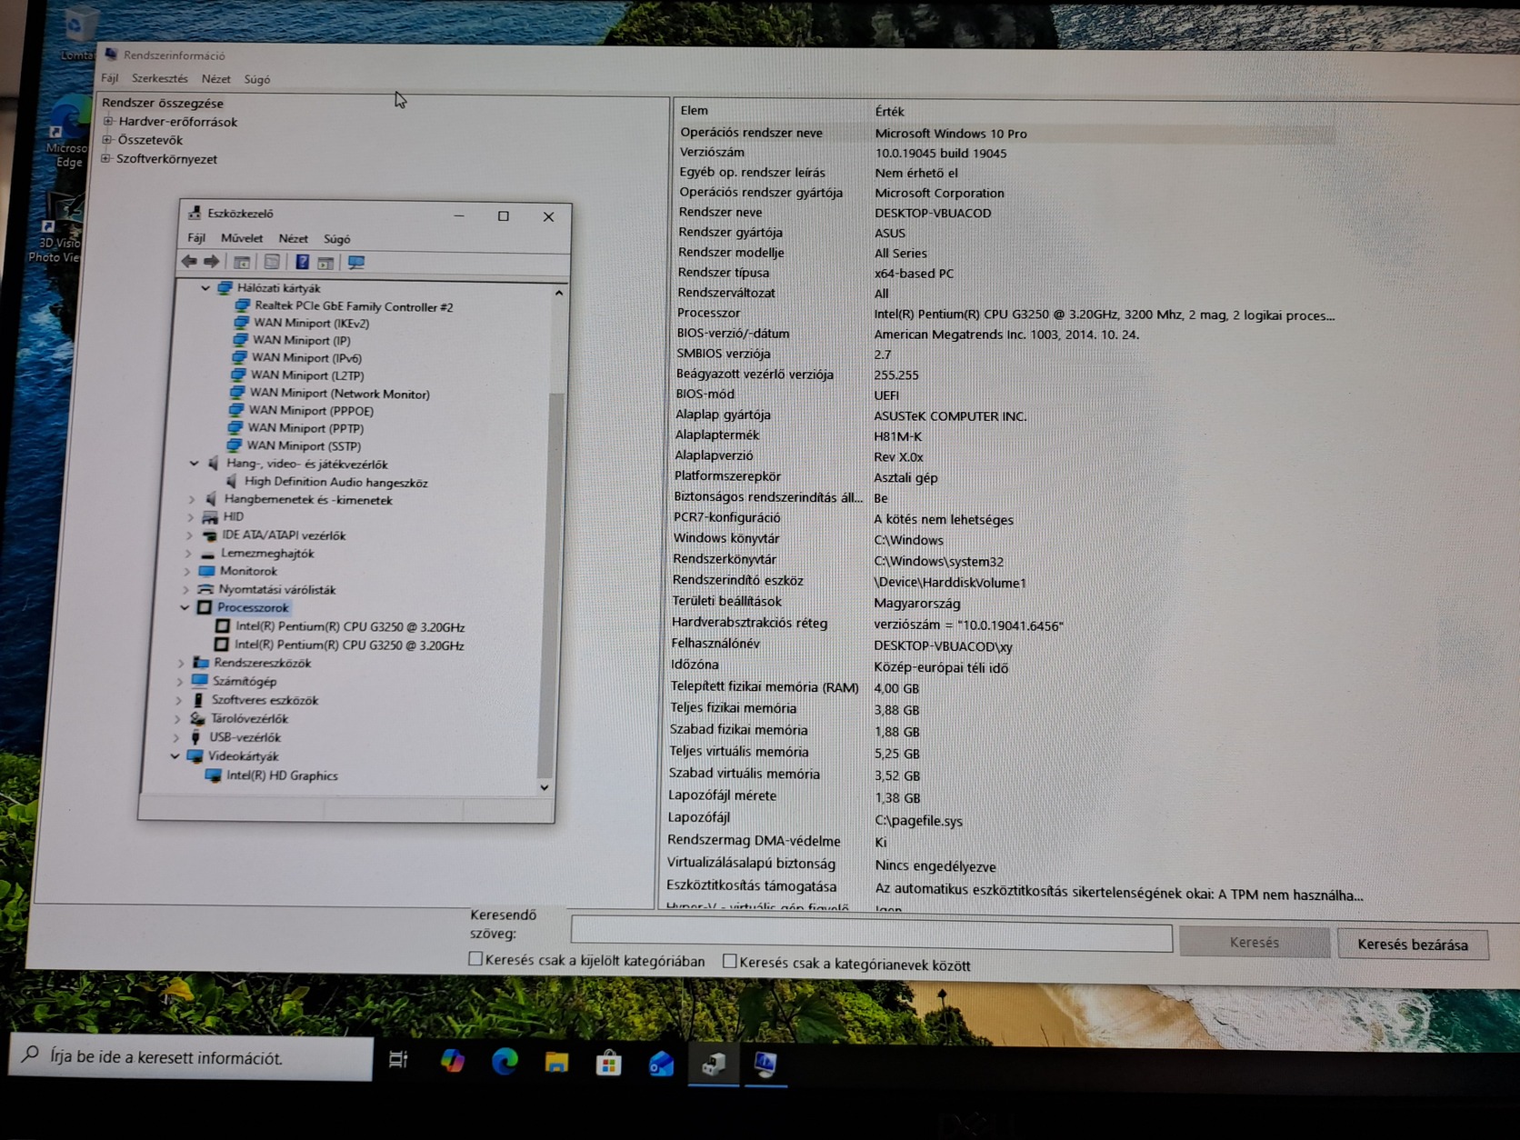The height and width of the screenshot is (1140, 1520).
Task: Open Outlook from the taskbar
Action: [661, 1063]
